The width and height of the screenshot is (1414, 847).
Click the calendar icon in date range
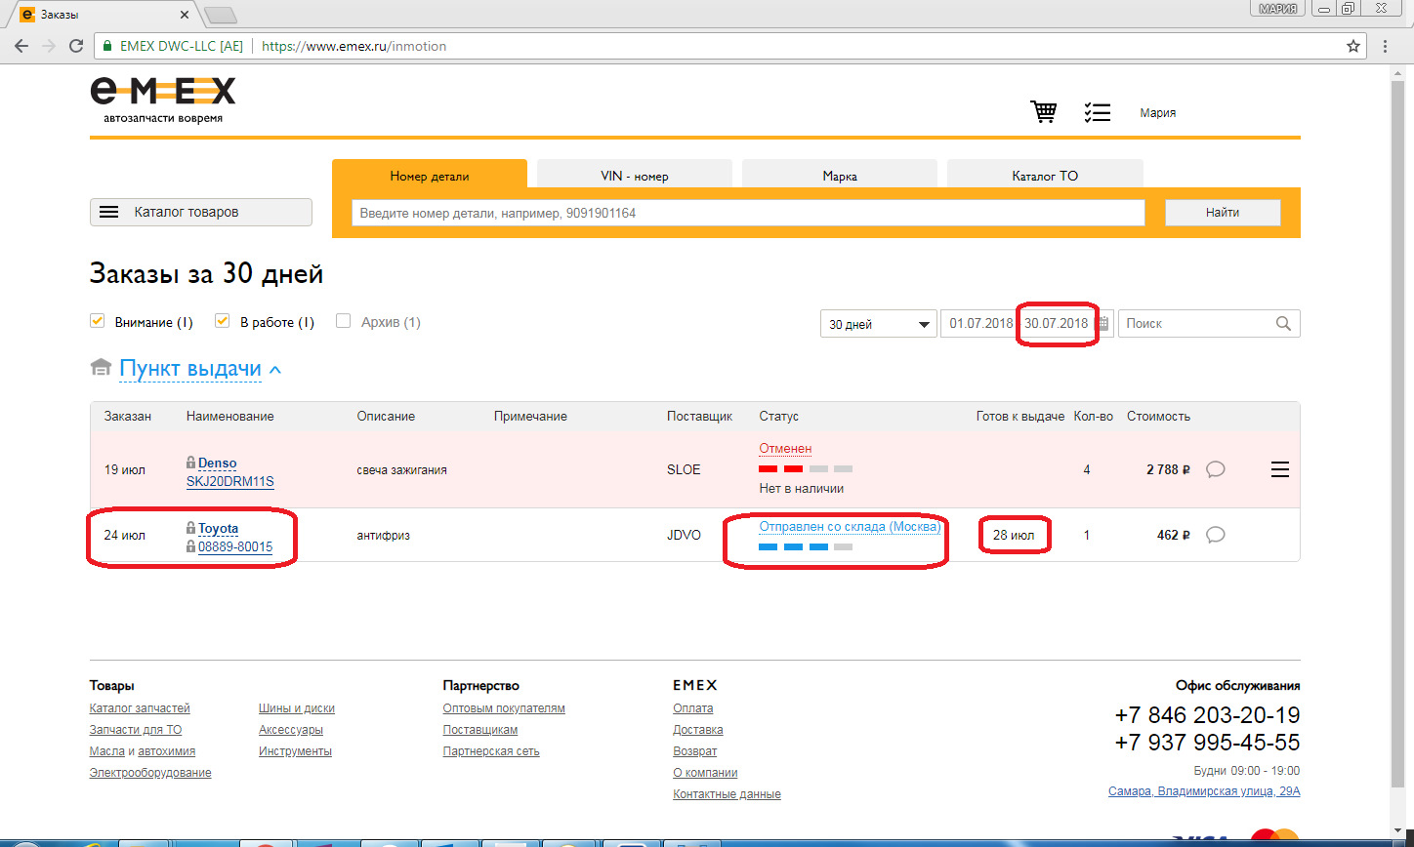coord(1103,323)
